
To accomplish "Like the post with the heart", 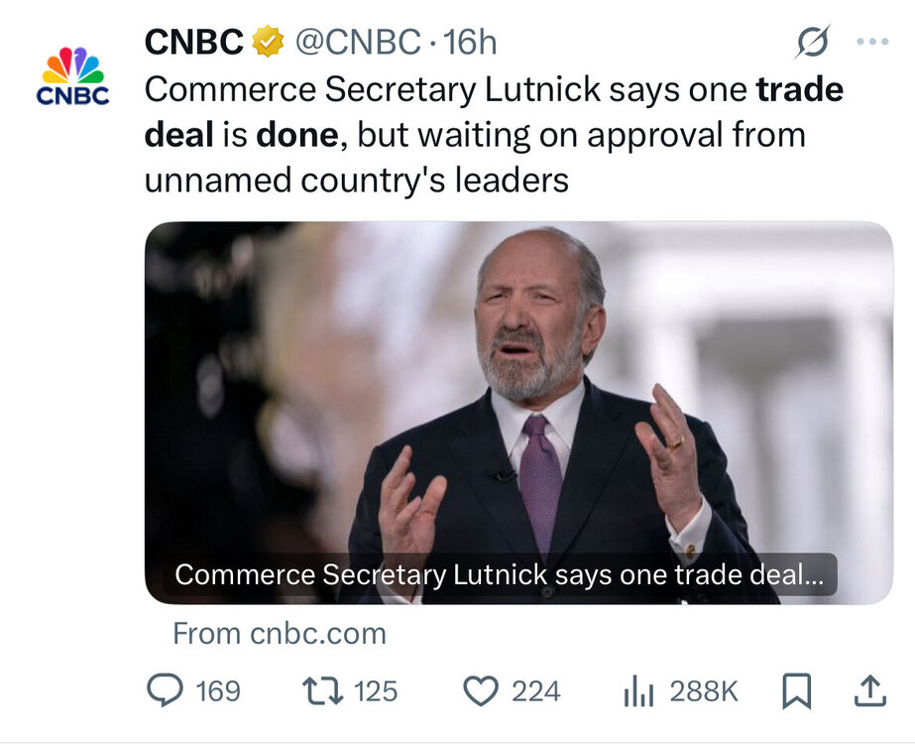I will pyautogui.click(x=481, y=690).
